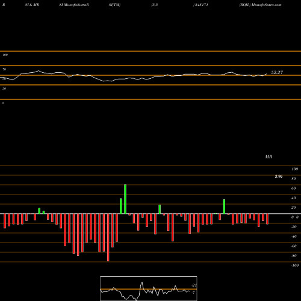
Task: Click the 60 label on MR axis
Action: click(294, 188)
